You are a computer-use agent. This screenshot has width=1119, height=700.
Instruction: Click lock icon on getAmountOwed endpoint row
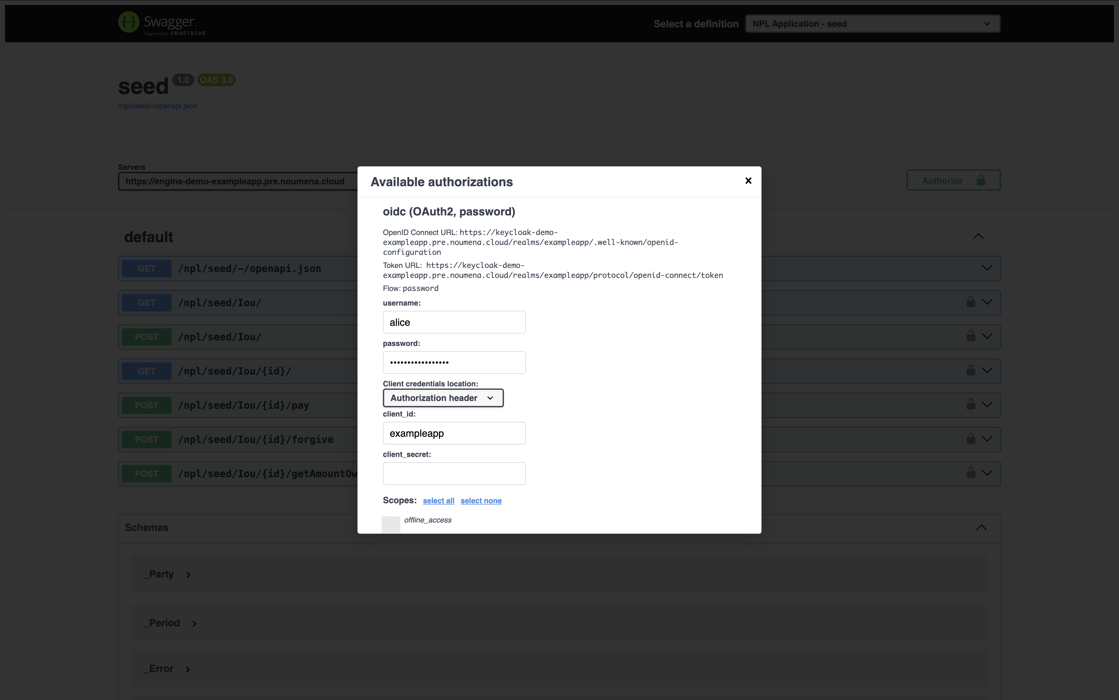tap(970, 473)
